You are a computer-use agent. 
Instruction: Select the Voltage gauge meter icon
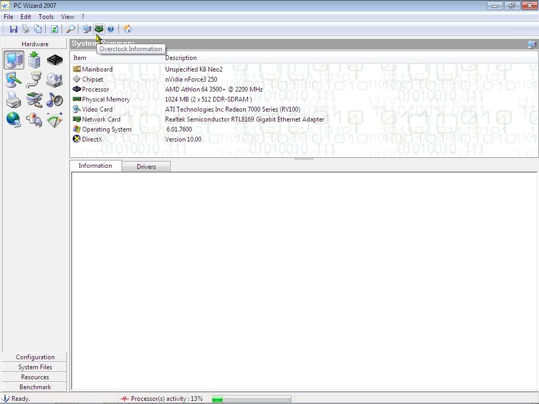[55, 120]
